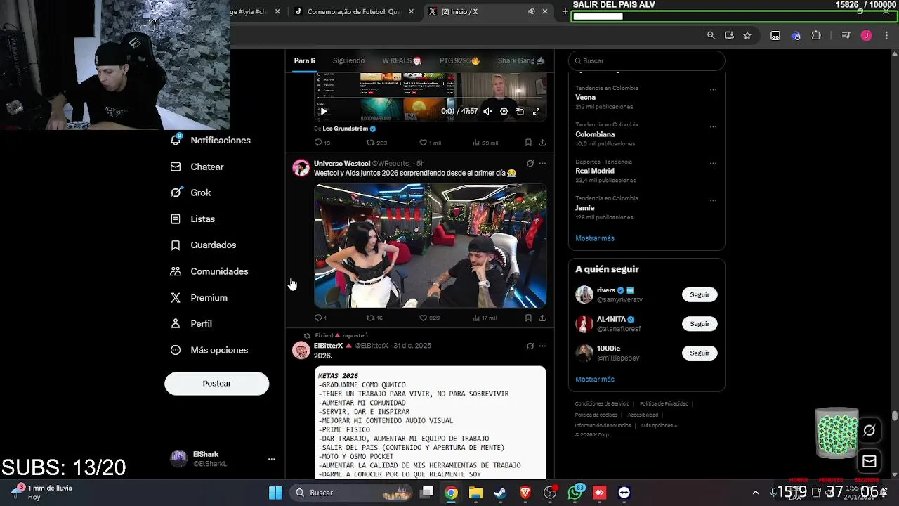Open Universo Westcol post more menu
Viewport: 899px width, 506px height.
point(542,164)
